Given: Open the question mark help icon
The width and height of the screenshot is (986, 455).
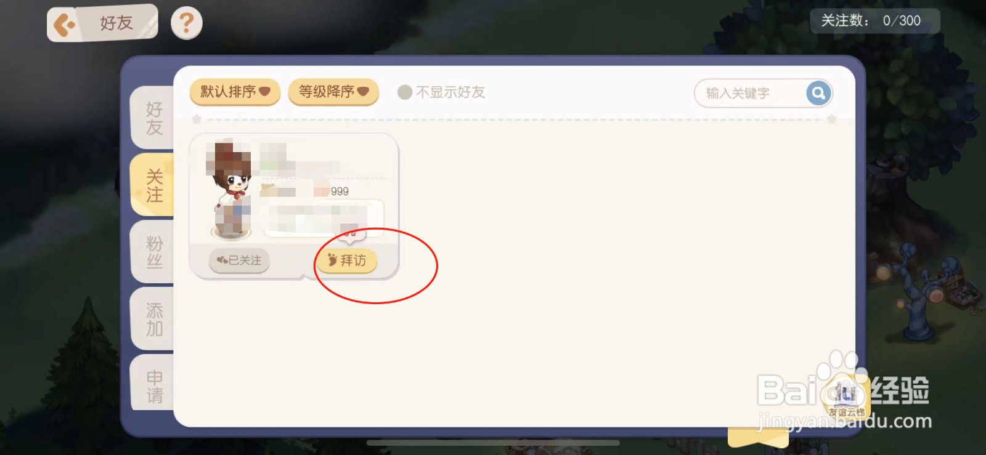Looking at the screenshot, I should (x=186, y=23).
